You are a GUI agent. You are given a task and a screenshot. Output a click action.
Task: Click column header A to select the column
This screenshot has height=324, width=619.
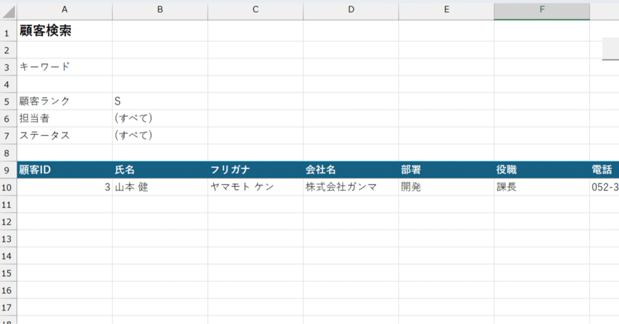(64, 9)
